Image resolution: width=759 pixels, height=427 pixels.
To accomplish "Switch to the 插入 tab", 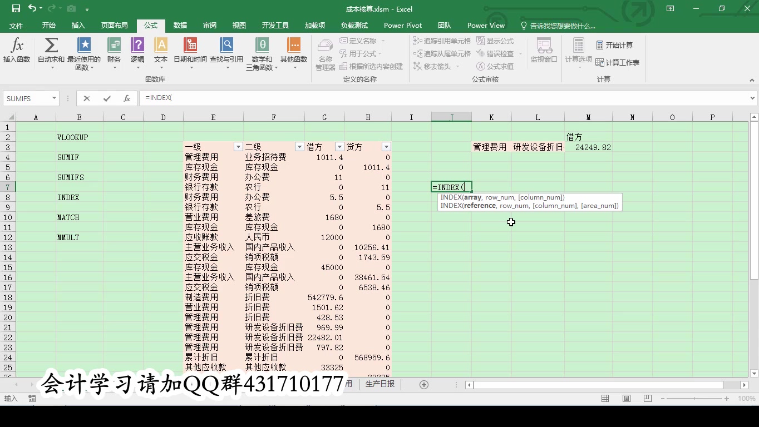I will point(78,26).
